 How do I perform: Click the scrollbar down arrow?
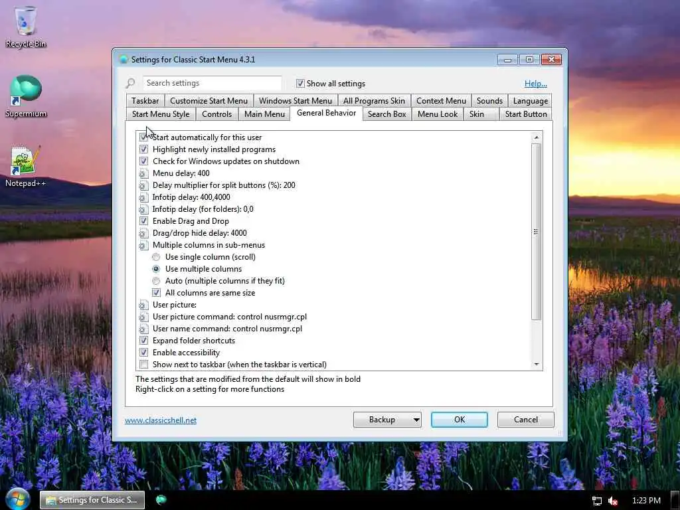click(537, 365)
